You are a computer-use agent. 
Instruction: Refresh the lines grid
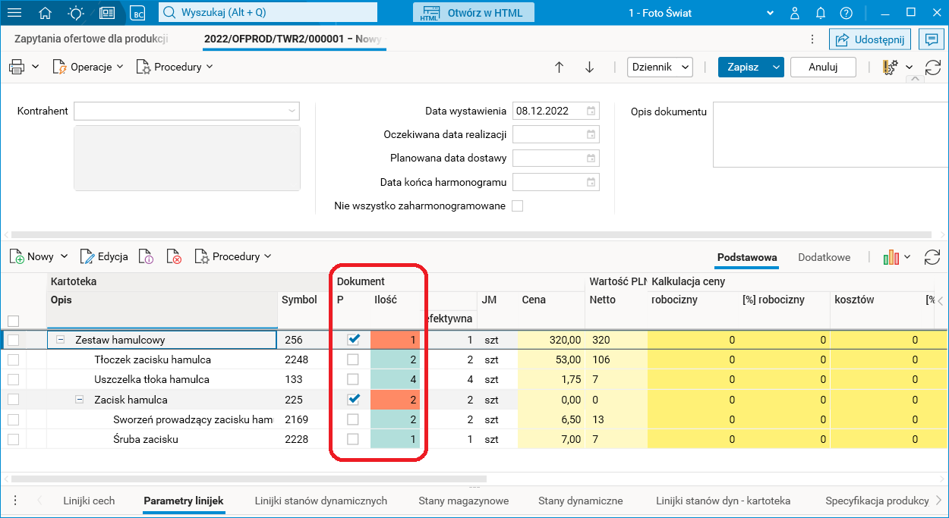click(932, 257)
